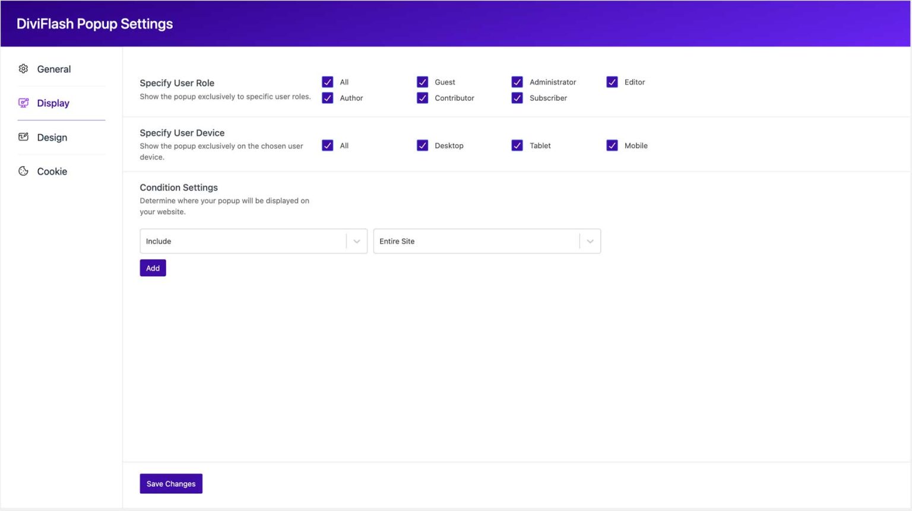The width and height of the screenshot is (912, 511).
Task: Uncheck the Mobile device checkbox
Action: [x=612, y=145]
